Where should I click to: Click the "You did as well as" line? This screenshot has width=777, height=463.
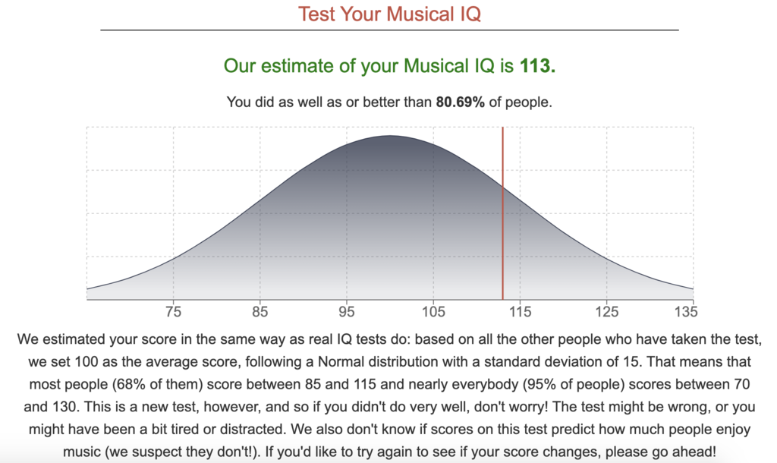389,102
